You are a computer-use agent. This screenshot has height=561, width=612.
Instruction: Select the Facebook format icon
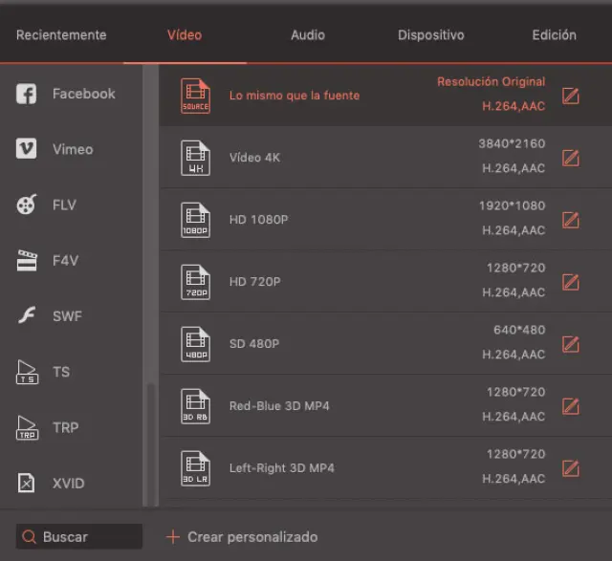[x=27, y=94]
